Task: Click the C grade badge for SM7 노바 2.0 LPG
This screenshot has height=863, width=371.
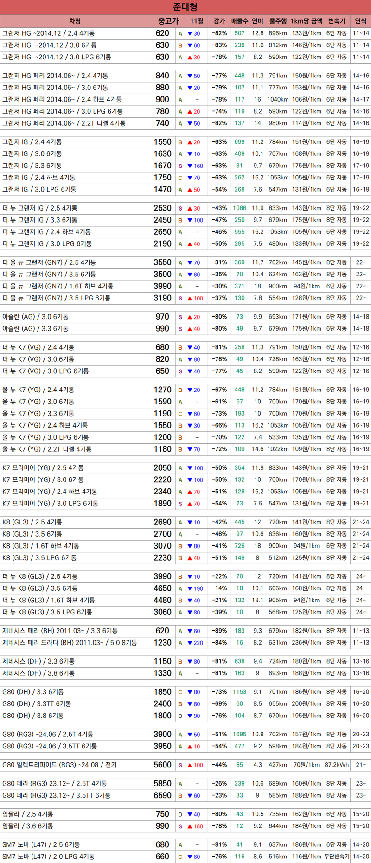Action: [x=180, y=857]
